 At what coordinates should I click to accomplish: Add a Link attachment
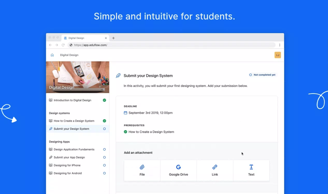coord(215,170)
